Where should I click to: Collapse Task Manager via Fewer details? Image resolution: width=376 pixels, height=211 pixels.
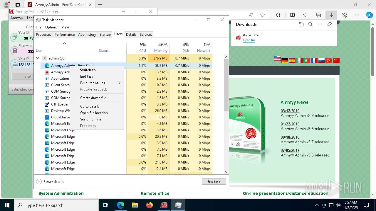[x=50, y=182]
